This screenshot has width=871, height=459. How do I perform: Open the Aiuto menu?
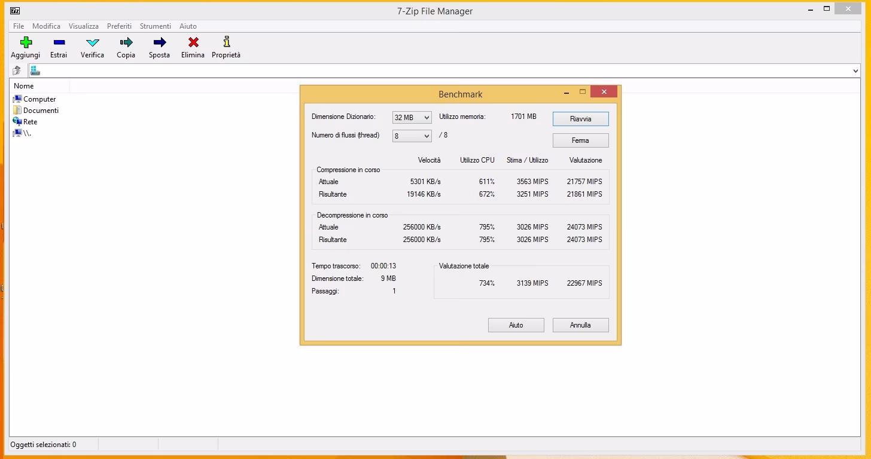click(188, 26)
